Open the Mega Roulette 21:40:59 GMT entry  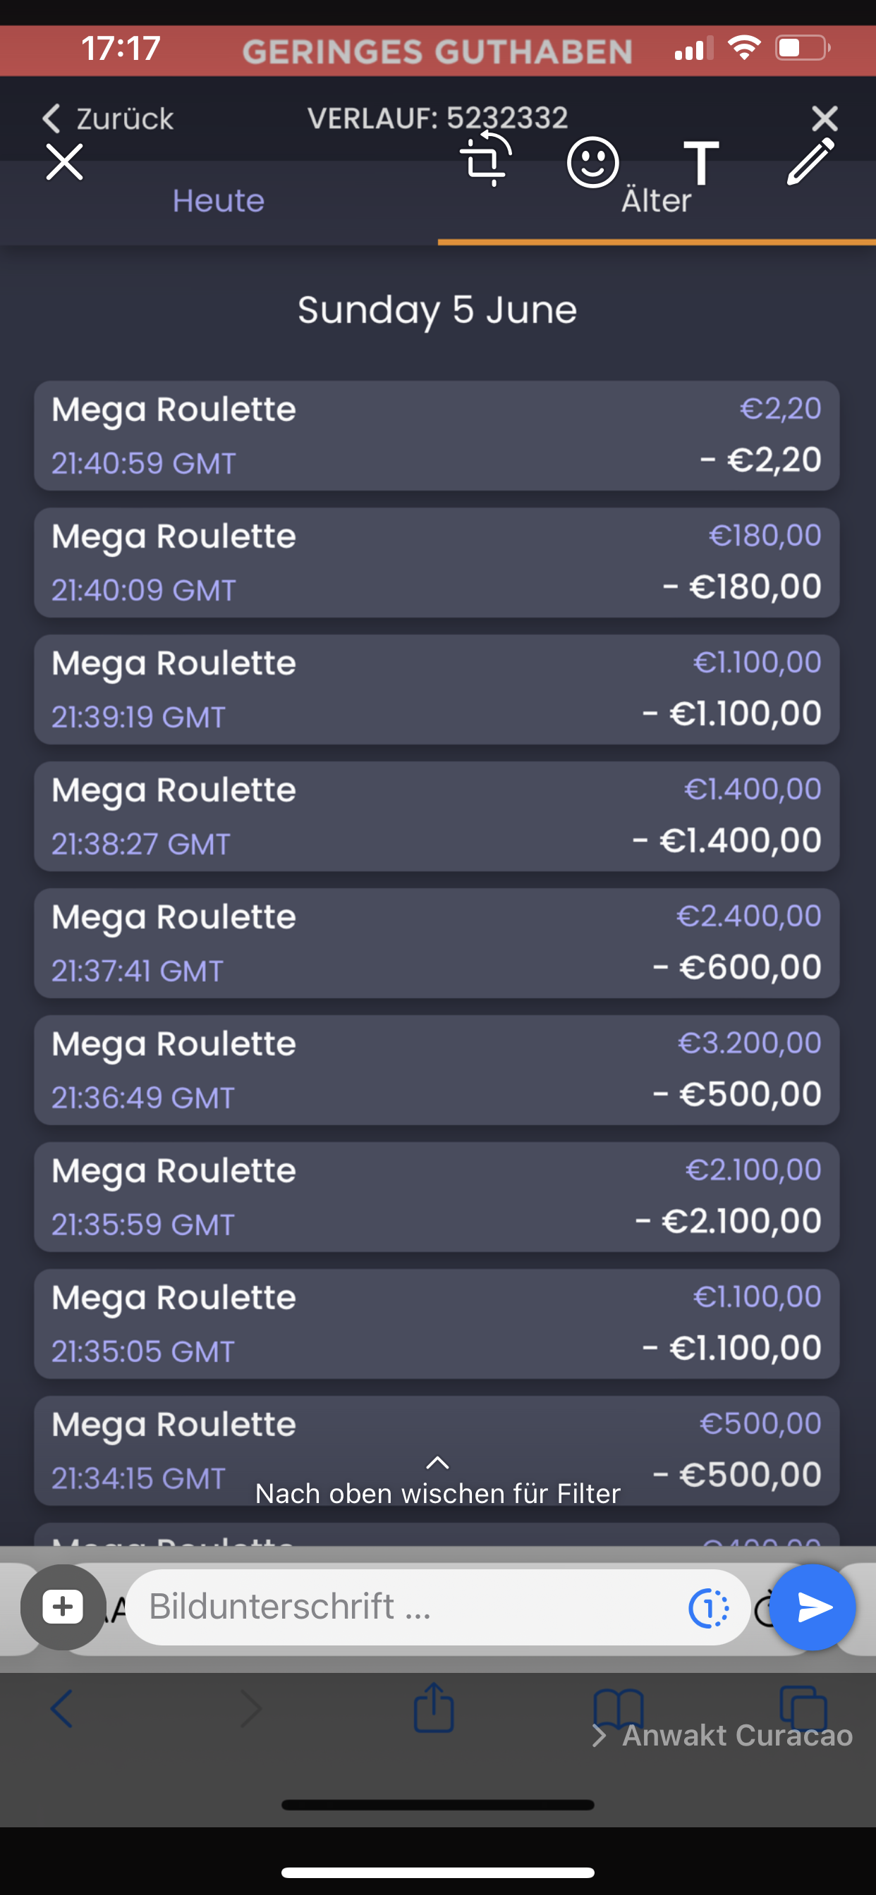pos(437,436)
